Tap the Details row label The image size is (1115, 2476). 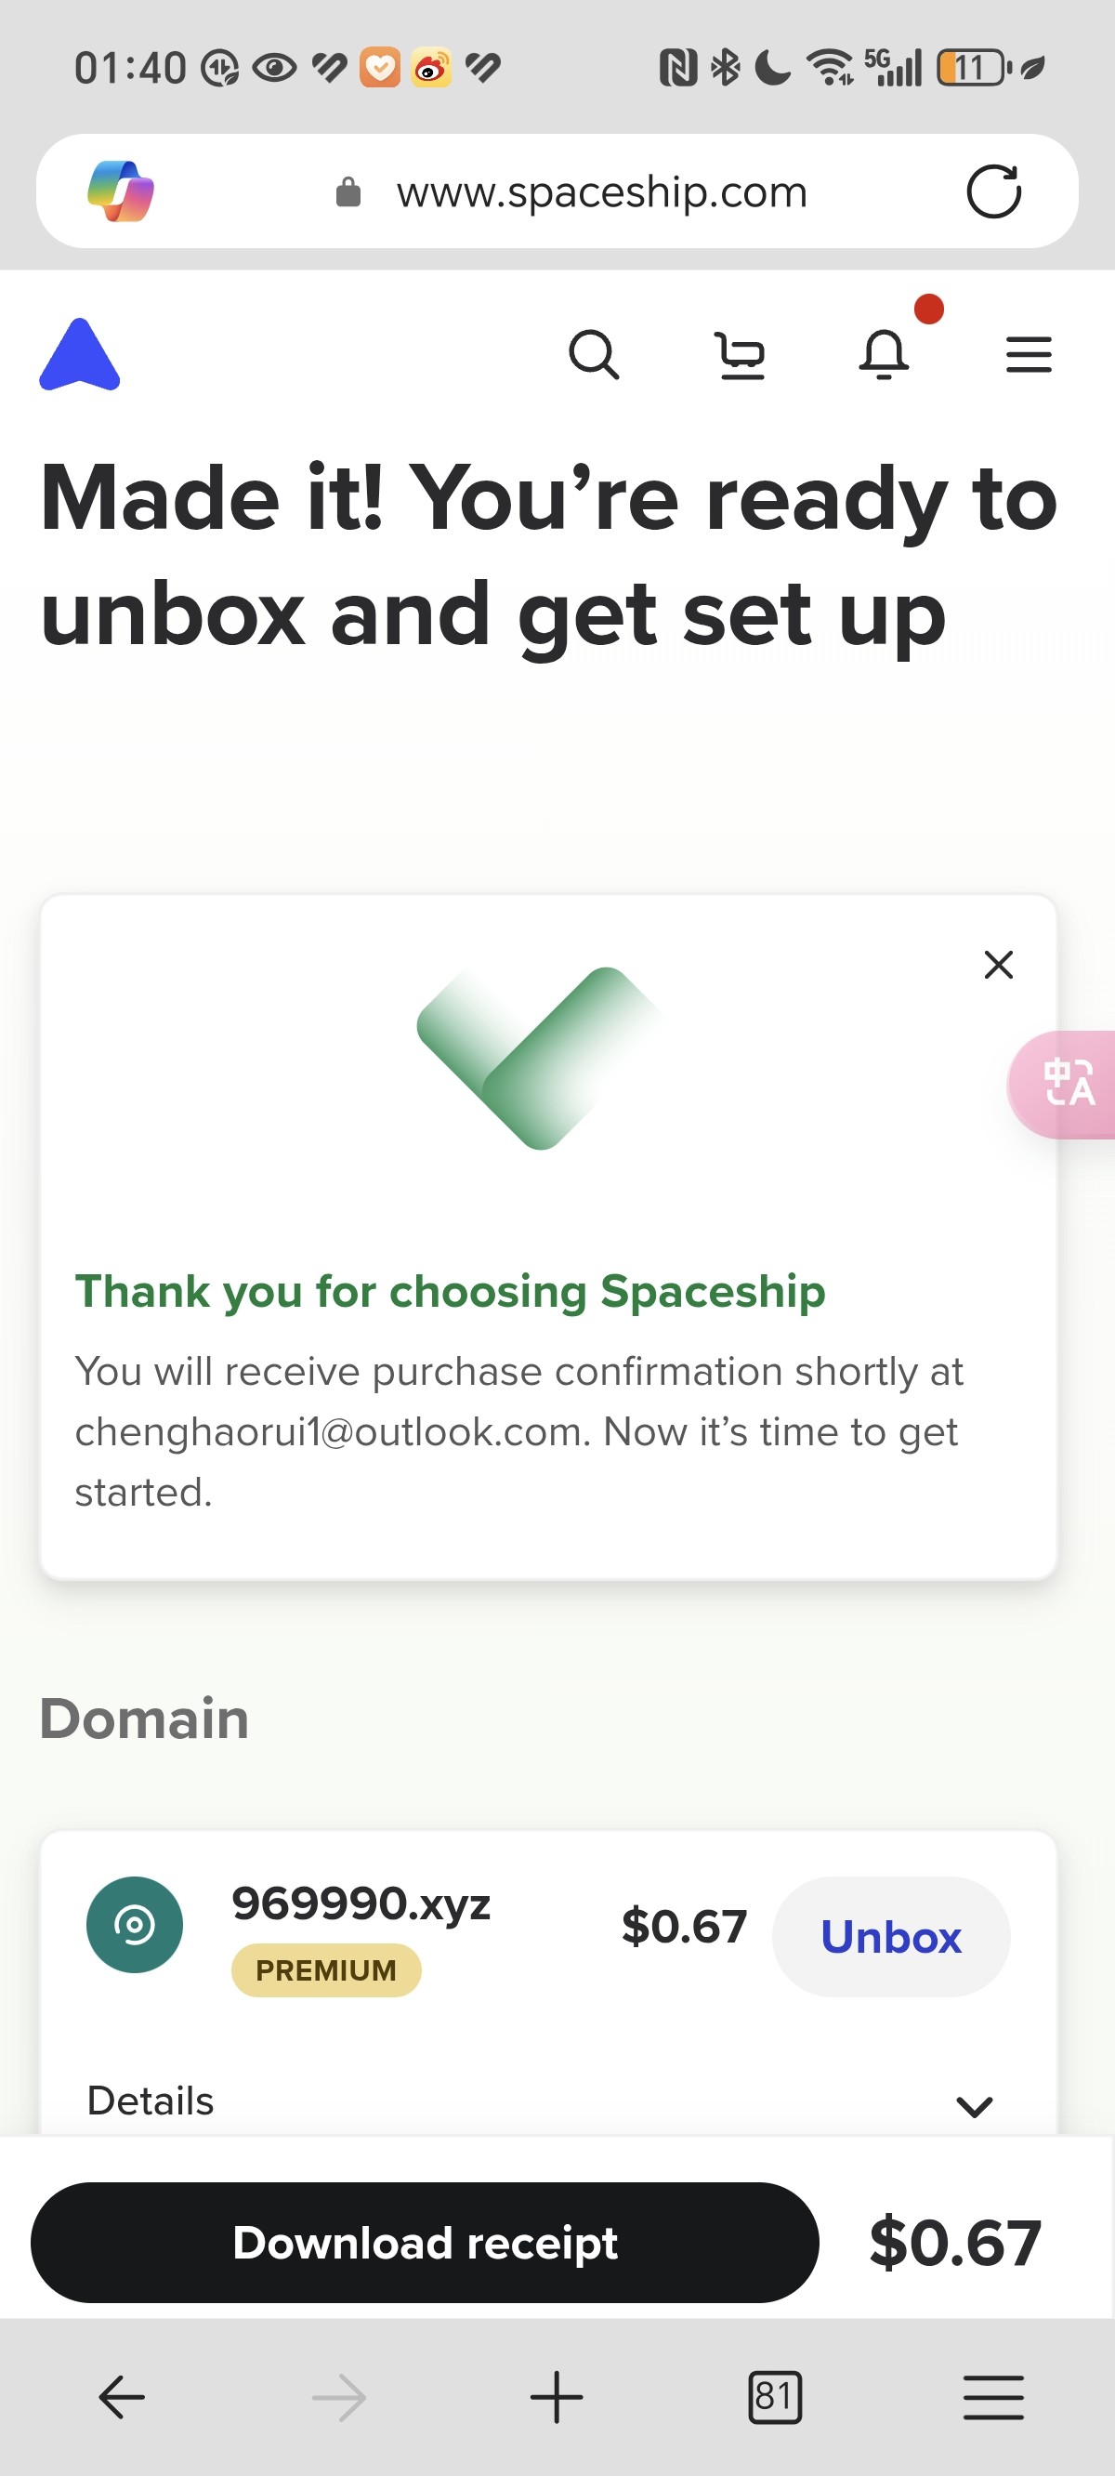151,2101
